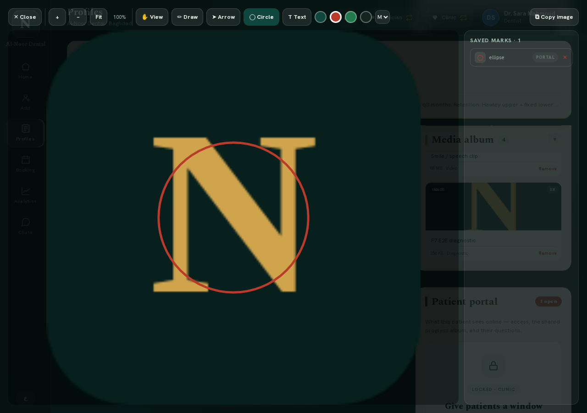Select the Draw pencil tool
This screenshot has height=413, width=587.
coord(187,17)
